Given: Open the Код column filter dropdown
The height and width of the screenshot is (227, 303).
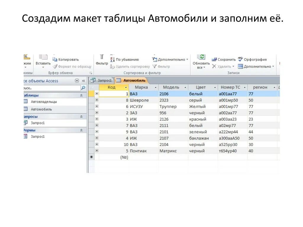Looking at the screenshot, I should (x=126, y=87).
